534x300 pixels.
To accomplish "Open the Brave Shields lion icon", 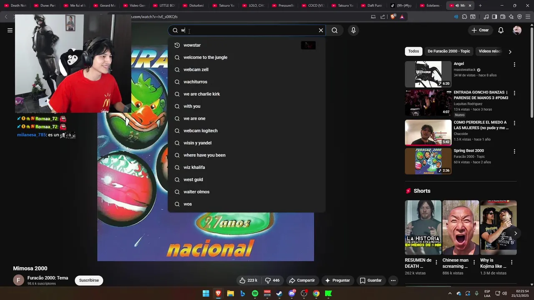I will [x=393, y=17].
